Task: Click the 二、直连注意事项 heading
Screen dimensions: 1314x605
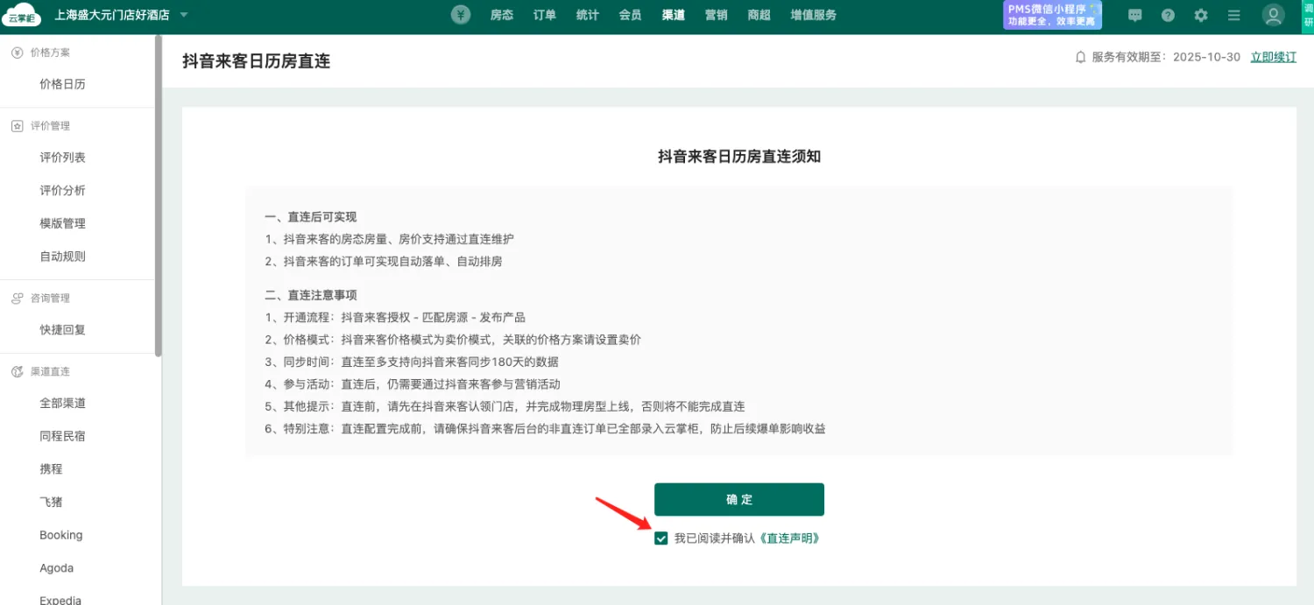Action: pos(311,295)
